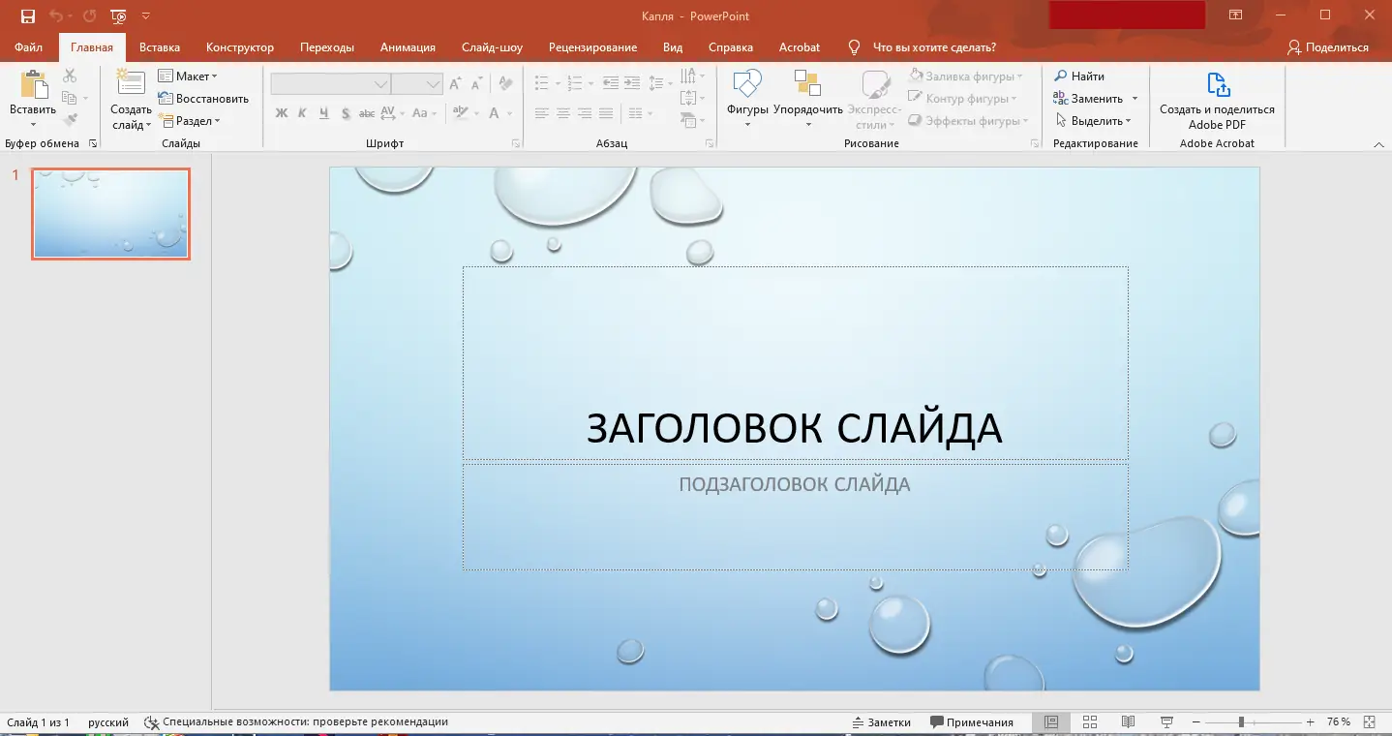This screenshot has height=736, width=1392.
Task: Toggle italic К formatting
Action: [303, 113]
